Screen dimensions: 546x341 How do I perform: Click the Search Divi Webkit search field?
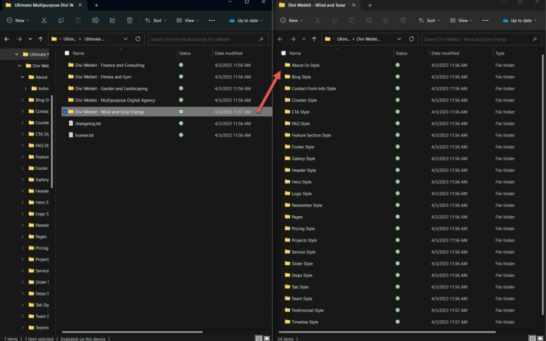(x=475, y=39)
